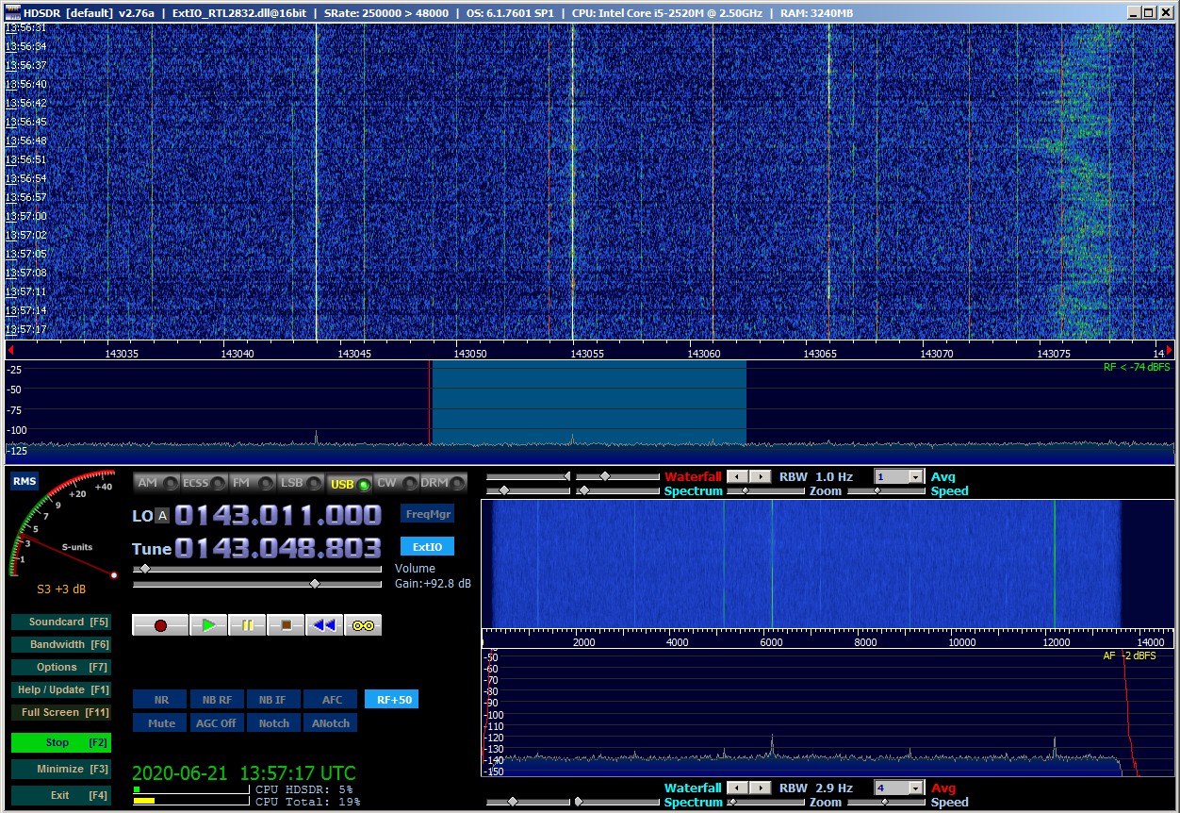Enable NR noise reduction
The height and width of the screenshot is (813, 1180).
point(160,700)
